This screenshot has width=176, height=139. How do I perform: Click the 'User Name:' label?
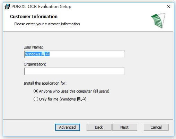point(33,47)
